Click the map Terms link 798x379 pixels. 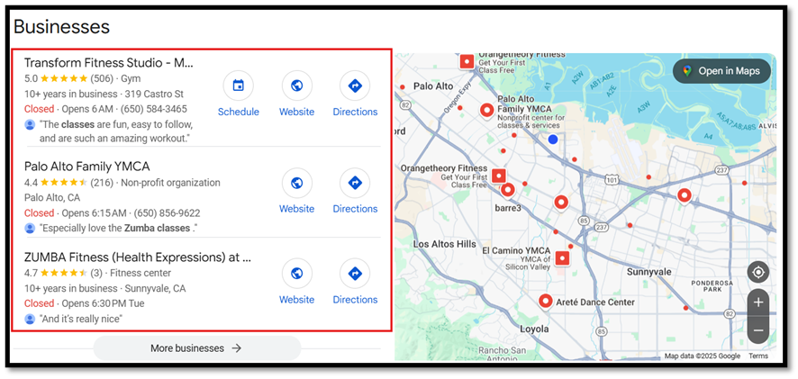pos(758,356)
